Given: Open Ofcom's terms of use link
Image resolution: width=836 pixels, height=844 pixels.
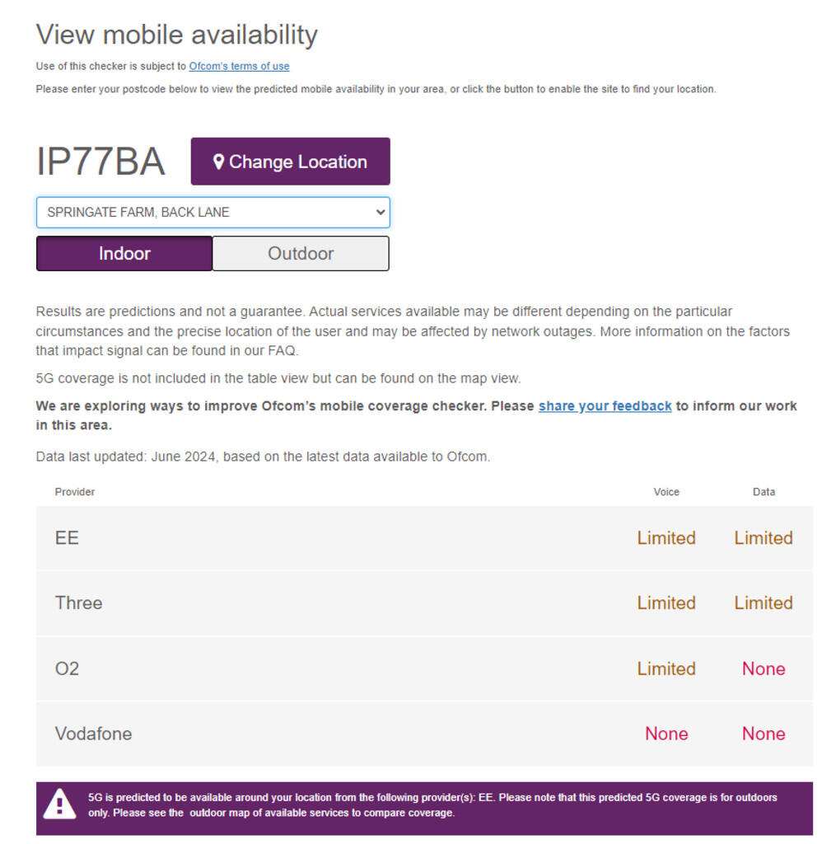Looking at the screenshot, I should click(239, 66).
